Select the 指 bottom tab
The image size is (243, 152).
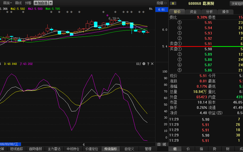[201, 149]
